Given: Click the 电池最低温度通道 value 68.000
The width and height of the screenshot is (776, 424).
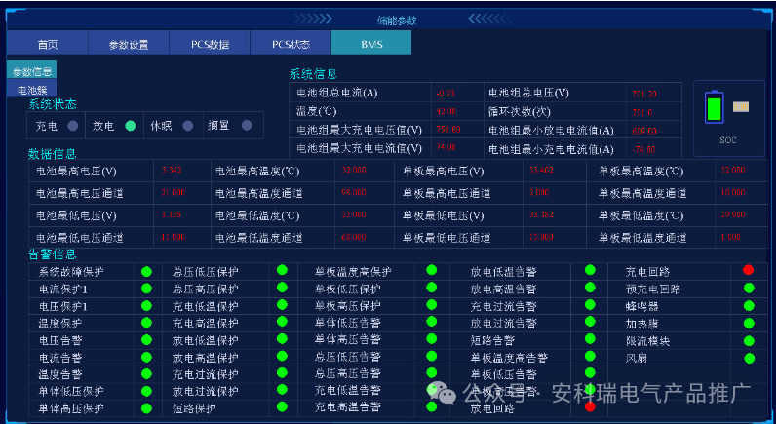Looking at the screenshot, I should [354, 237].
